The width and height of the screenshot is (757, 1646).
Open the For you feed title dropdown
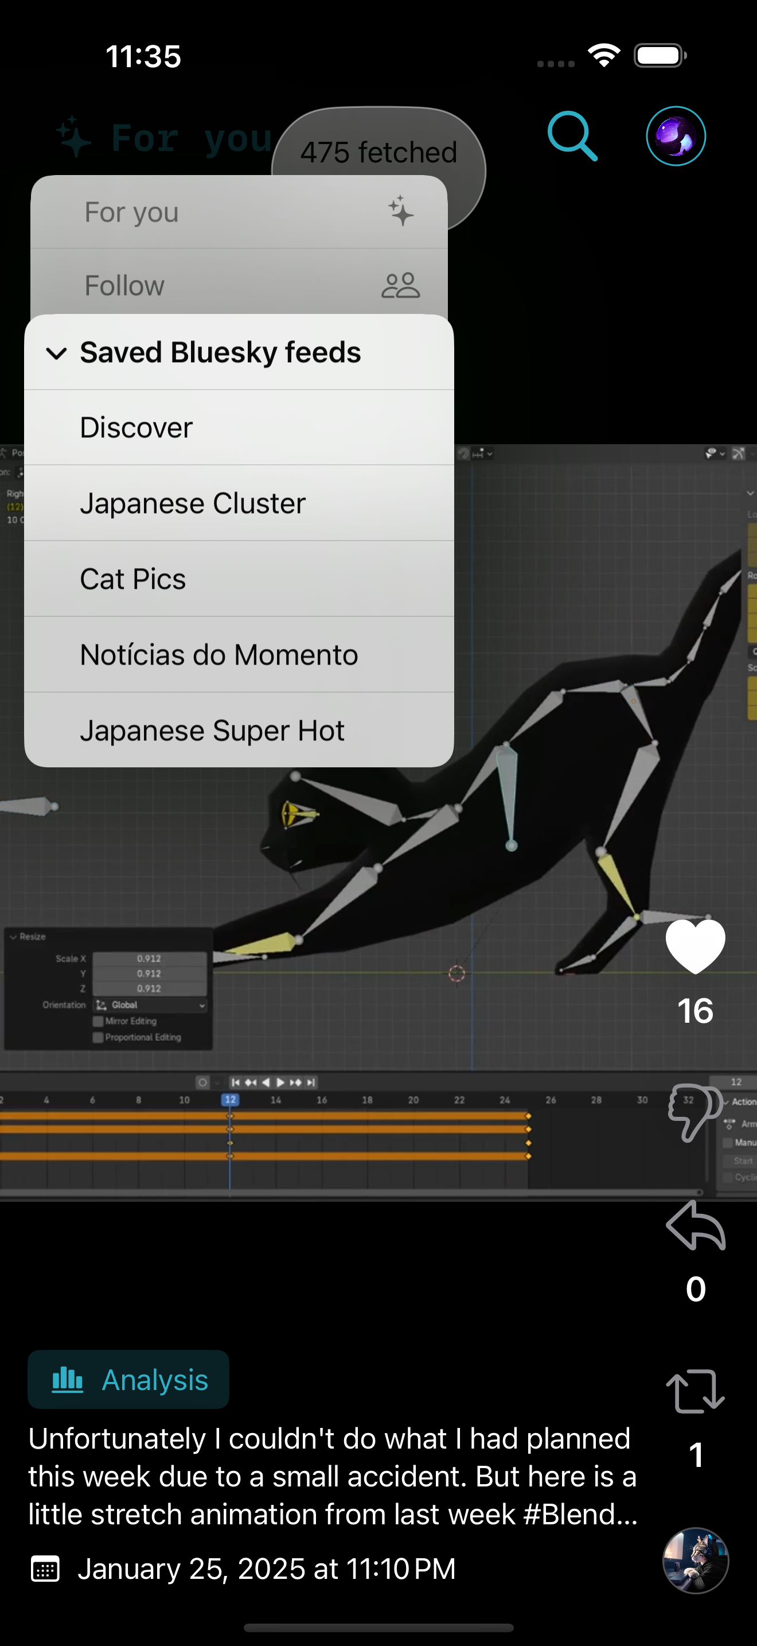coord(164,137)
